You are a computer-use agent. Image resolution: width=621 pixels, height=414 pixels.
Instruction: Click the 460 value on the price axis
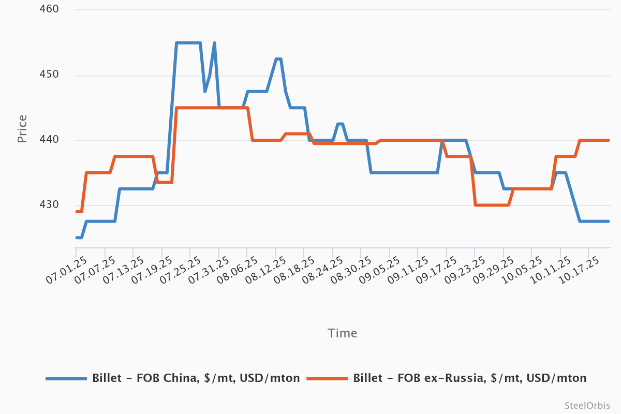click(49, 9)
